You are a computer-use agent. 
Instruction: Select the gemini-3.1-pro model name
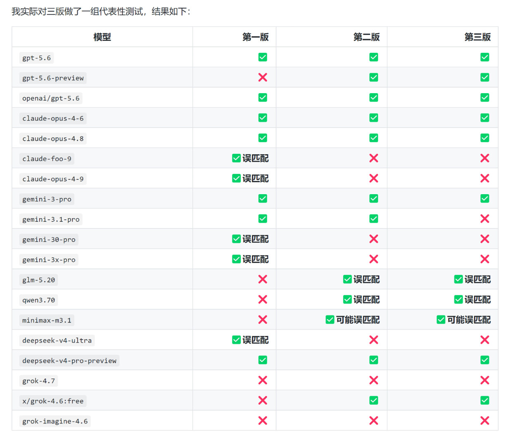coord(51,220)
